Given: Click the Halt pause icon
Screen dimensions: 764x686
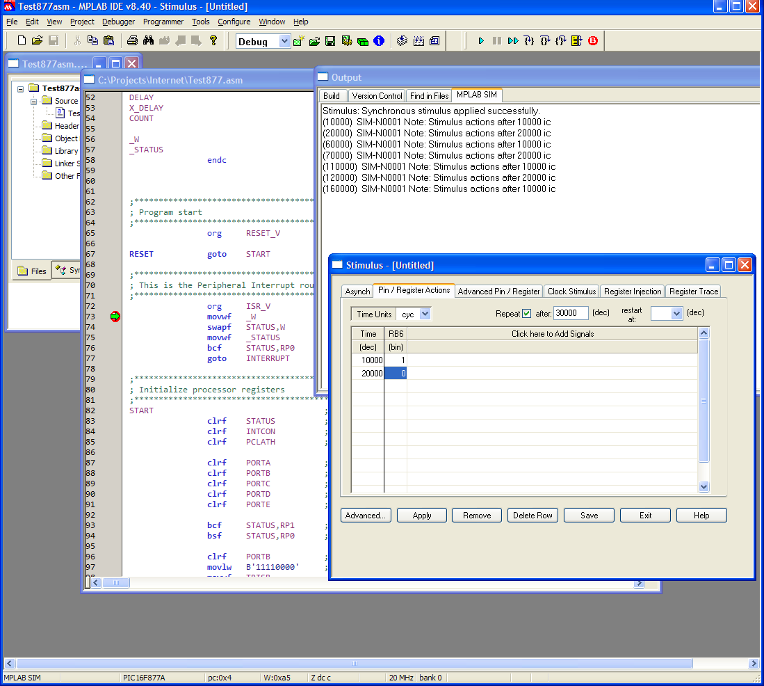Looking at the screenshot, I should click(497, 41).
